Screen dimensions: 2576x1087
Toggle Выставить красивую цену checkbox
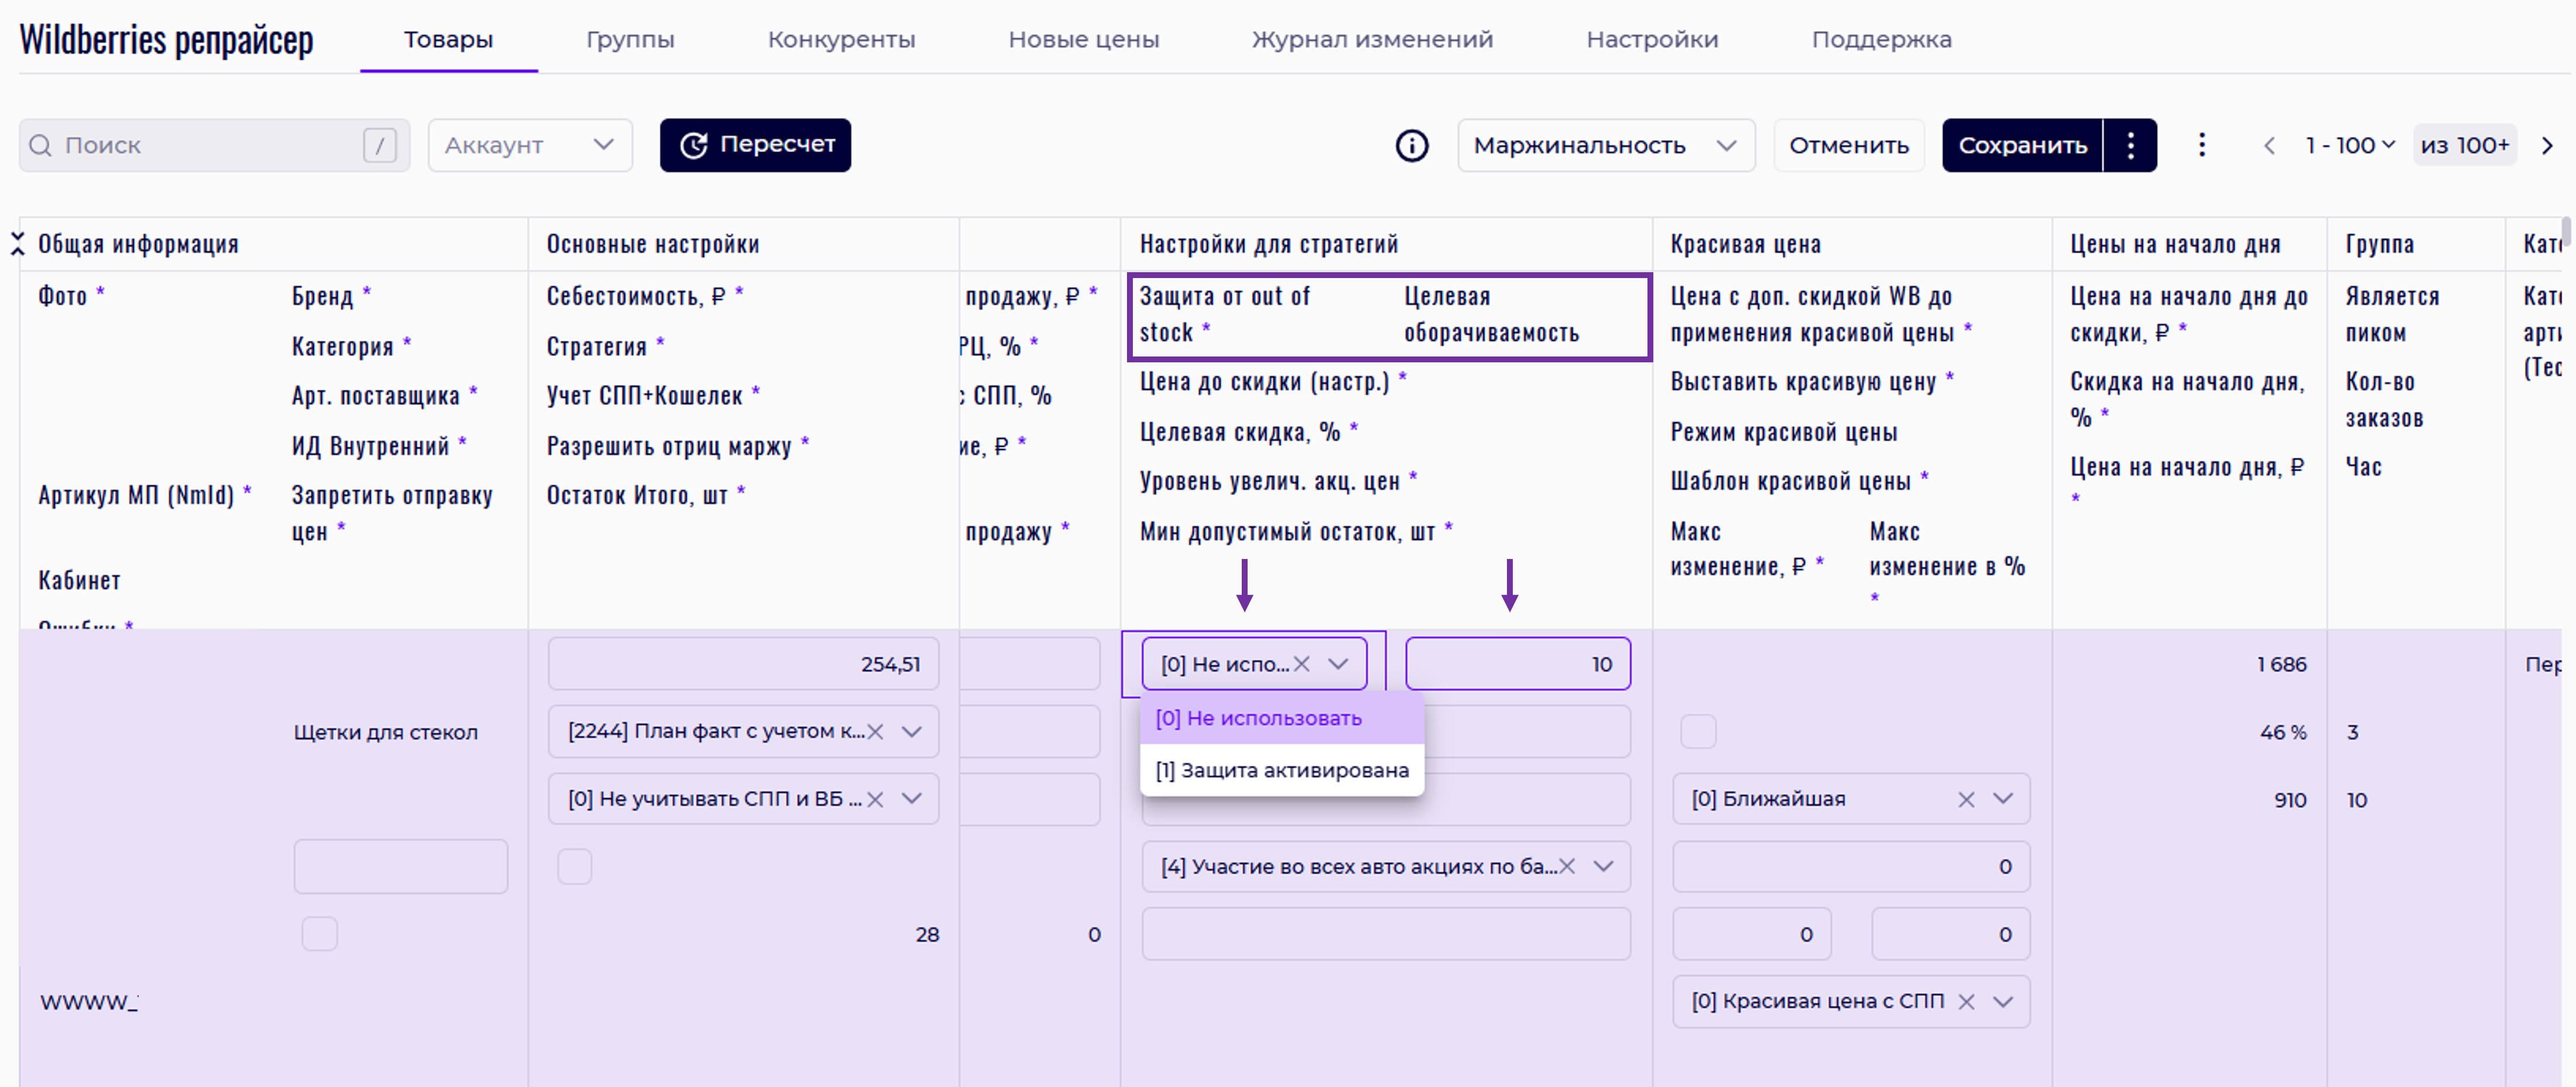point(1697,731)
